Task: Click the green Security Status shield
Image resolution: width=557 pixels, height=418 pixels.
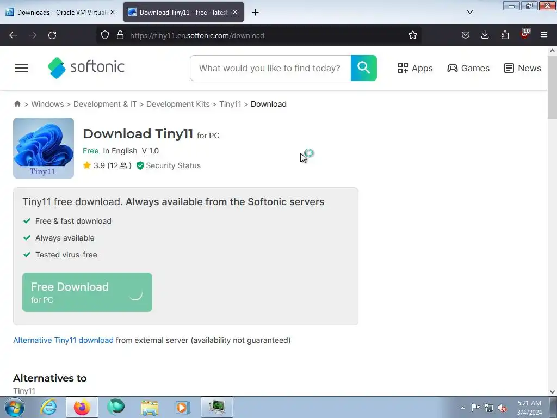Action: coord(140,165)
